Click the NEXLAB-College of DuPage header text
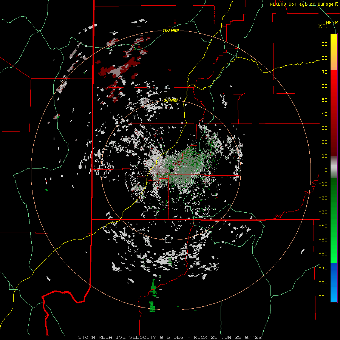The image size is (340, 340). click(x=304, y=4)
